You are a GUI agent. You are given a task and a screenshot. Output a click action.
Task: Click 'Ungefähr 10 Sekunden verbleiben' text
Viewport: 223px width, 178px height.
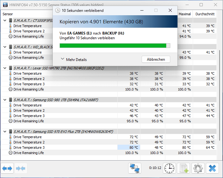tap(87, 38)
